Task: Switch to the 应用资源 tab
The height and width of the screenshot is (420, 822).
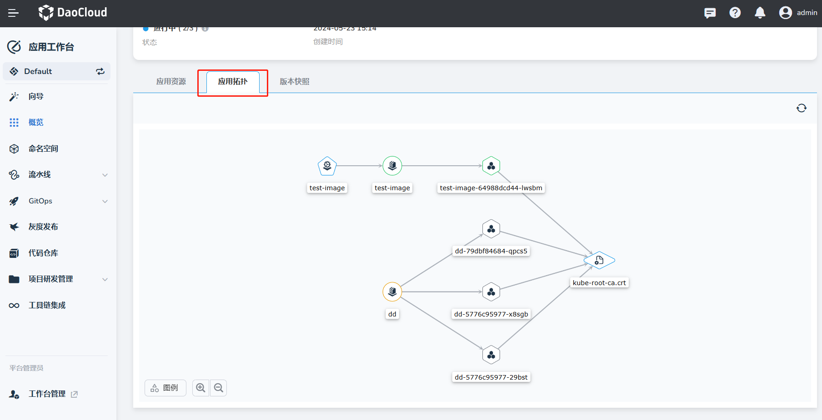Action: coord(171,82)
